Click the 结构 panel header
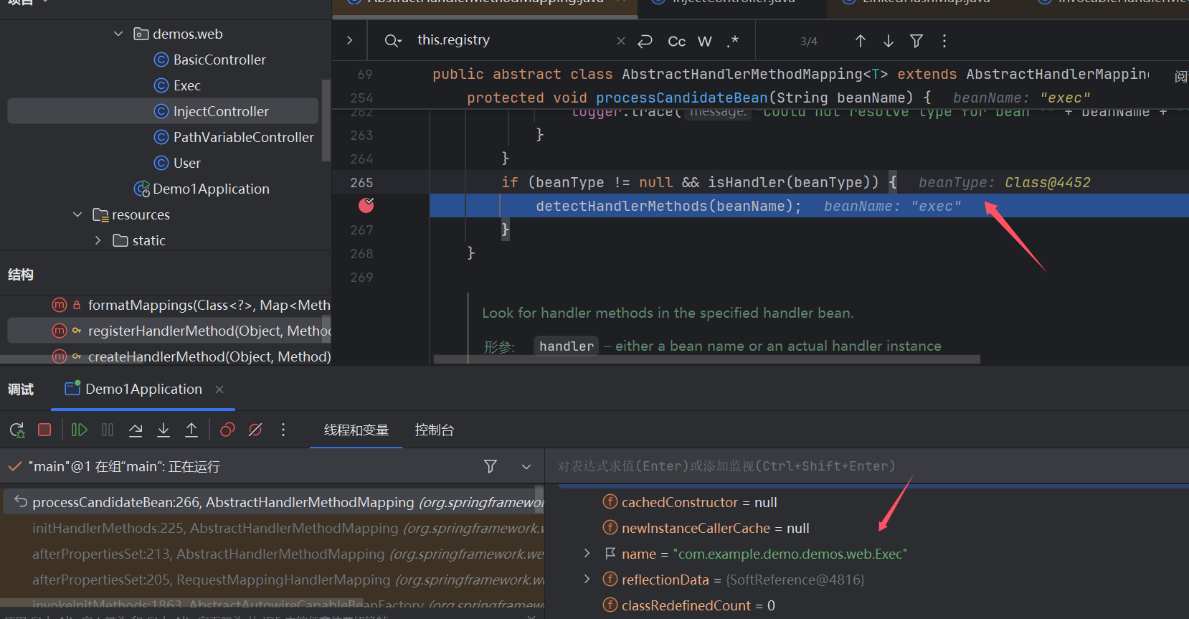1189x619 pixels. 21,275
